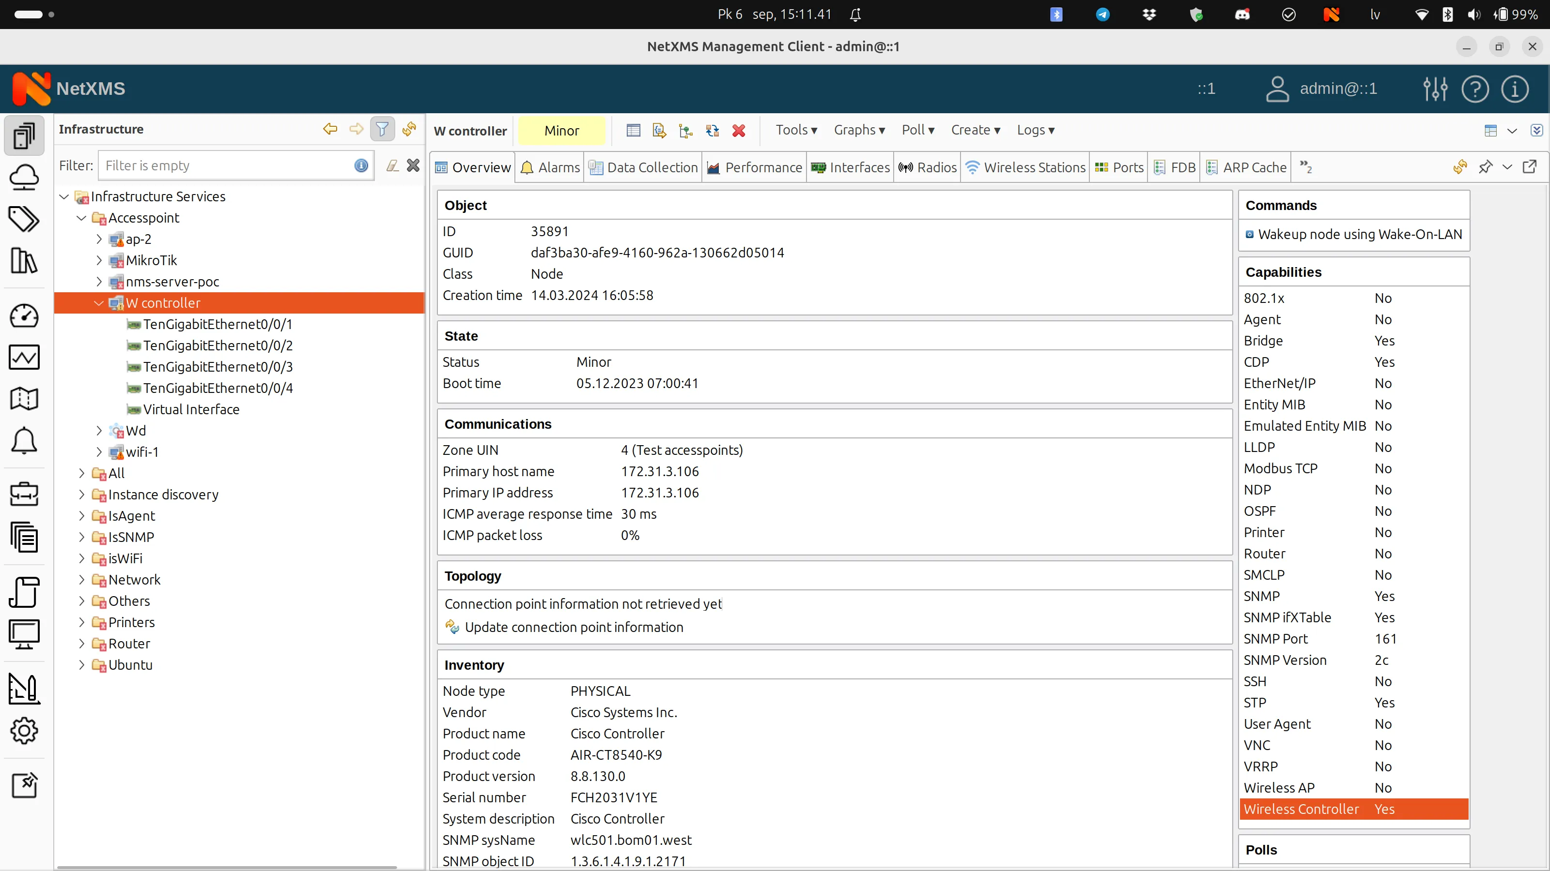Clear the filter with the X icon
This screenshot has height=871, width=1550.
click(x=413, y=165)
